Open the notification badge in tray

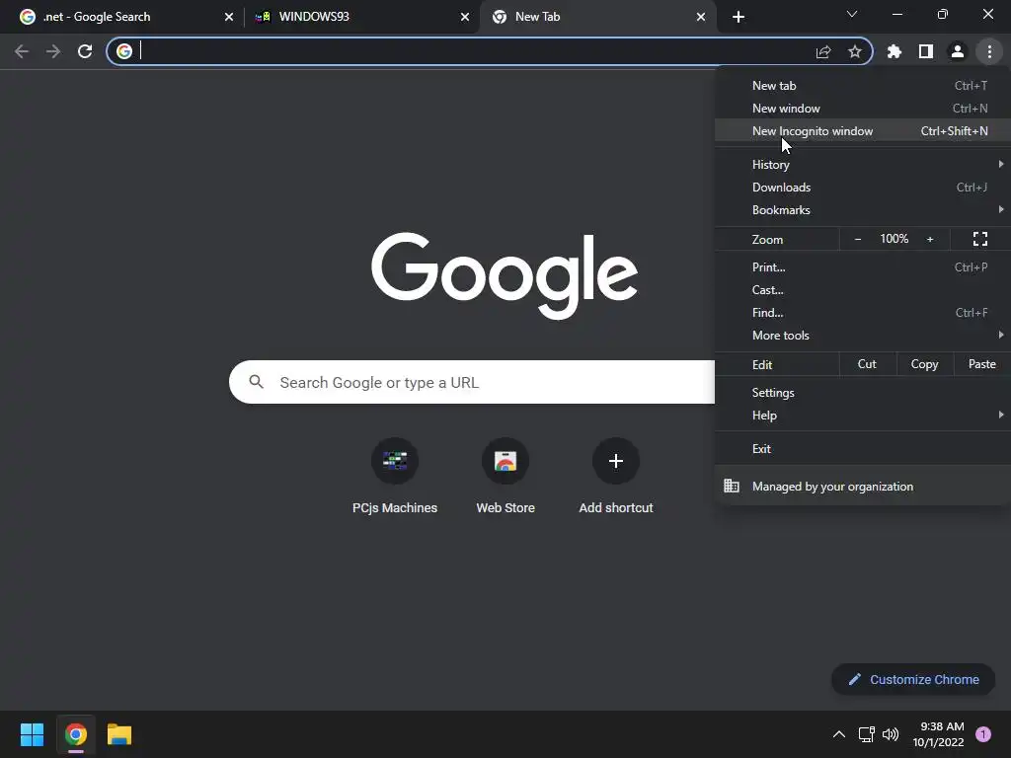click(983, 734)
